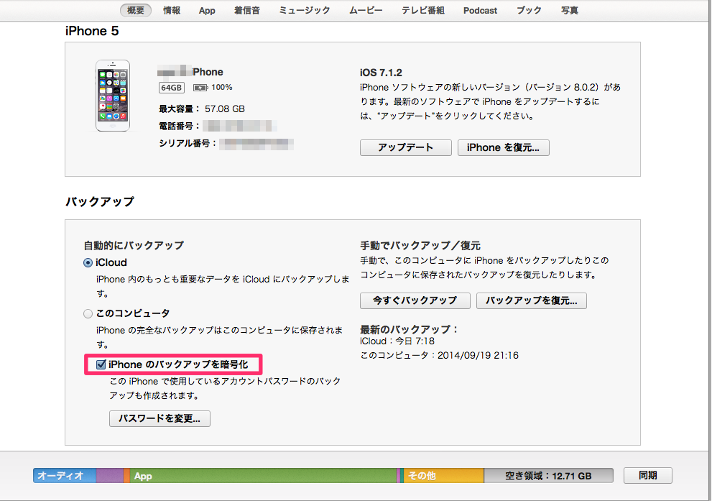Open the App tab

pyautogui.click(x=207, y=11)
